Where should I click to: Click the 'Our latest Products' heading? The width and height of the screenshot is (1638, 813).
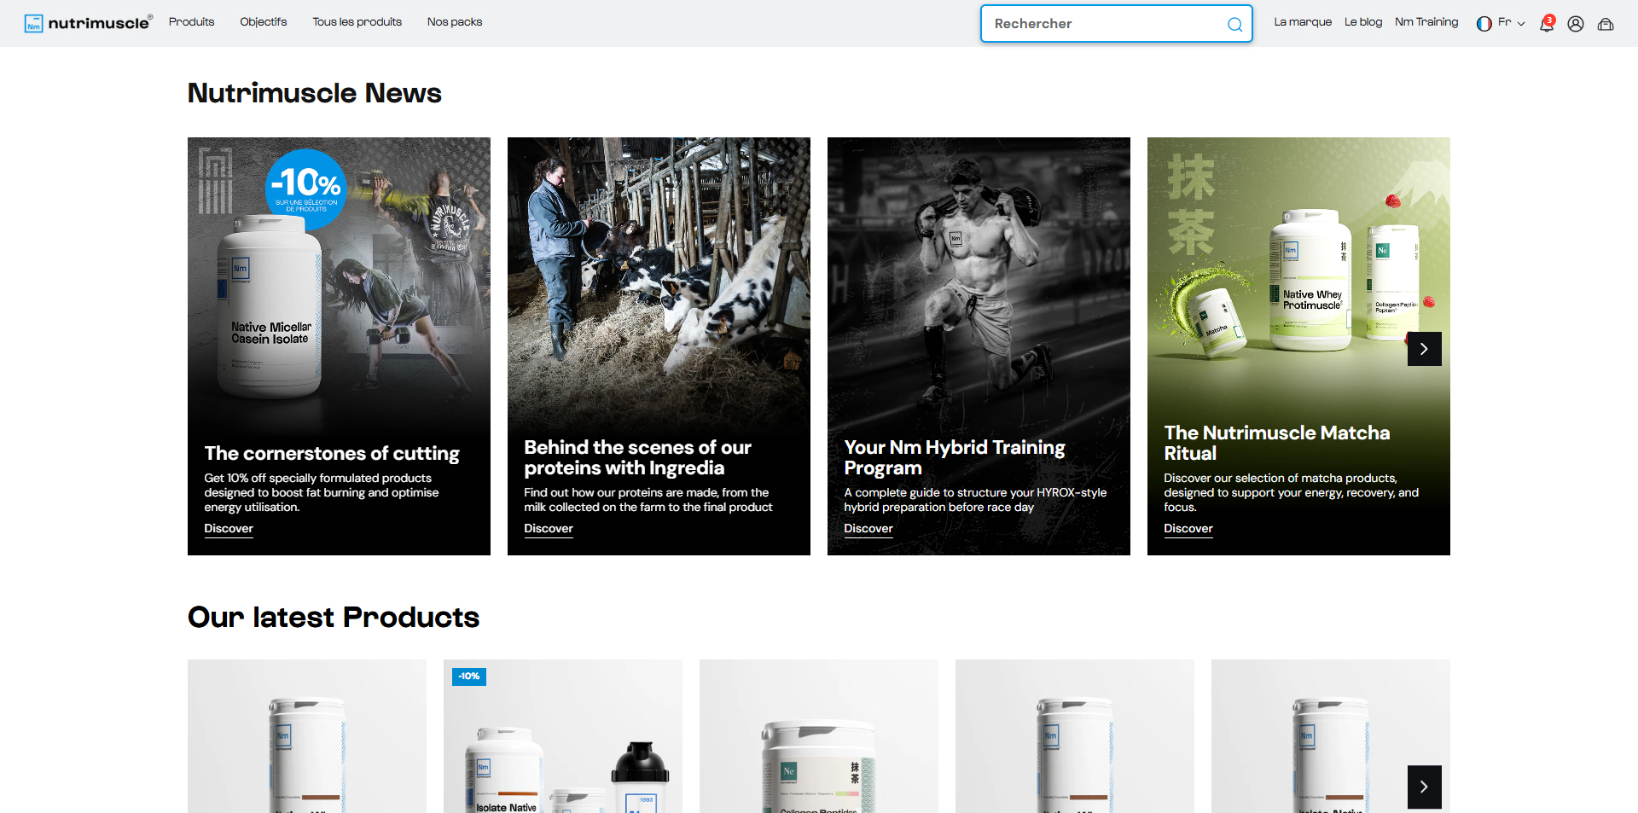(334, 617)
